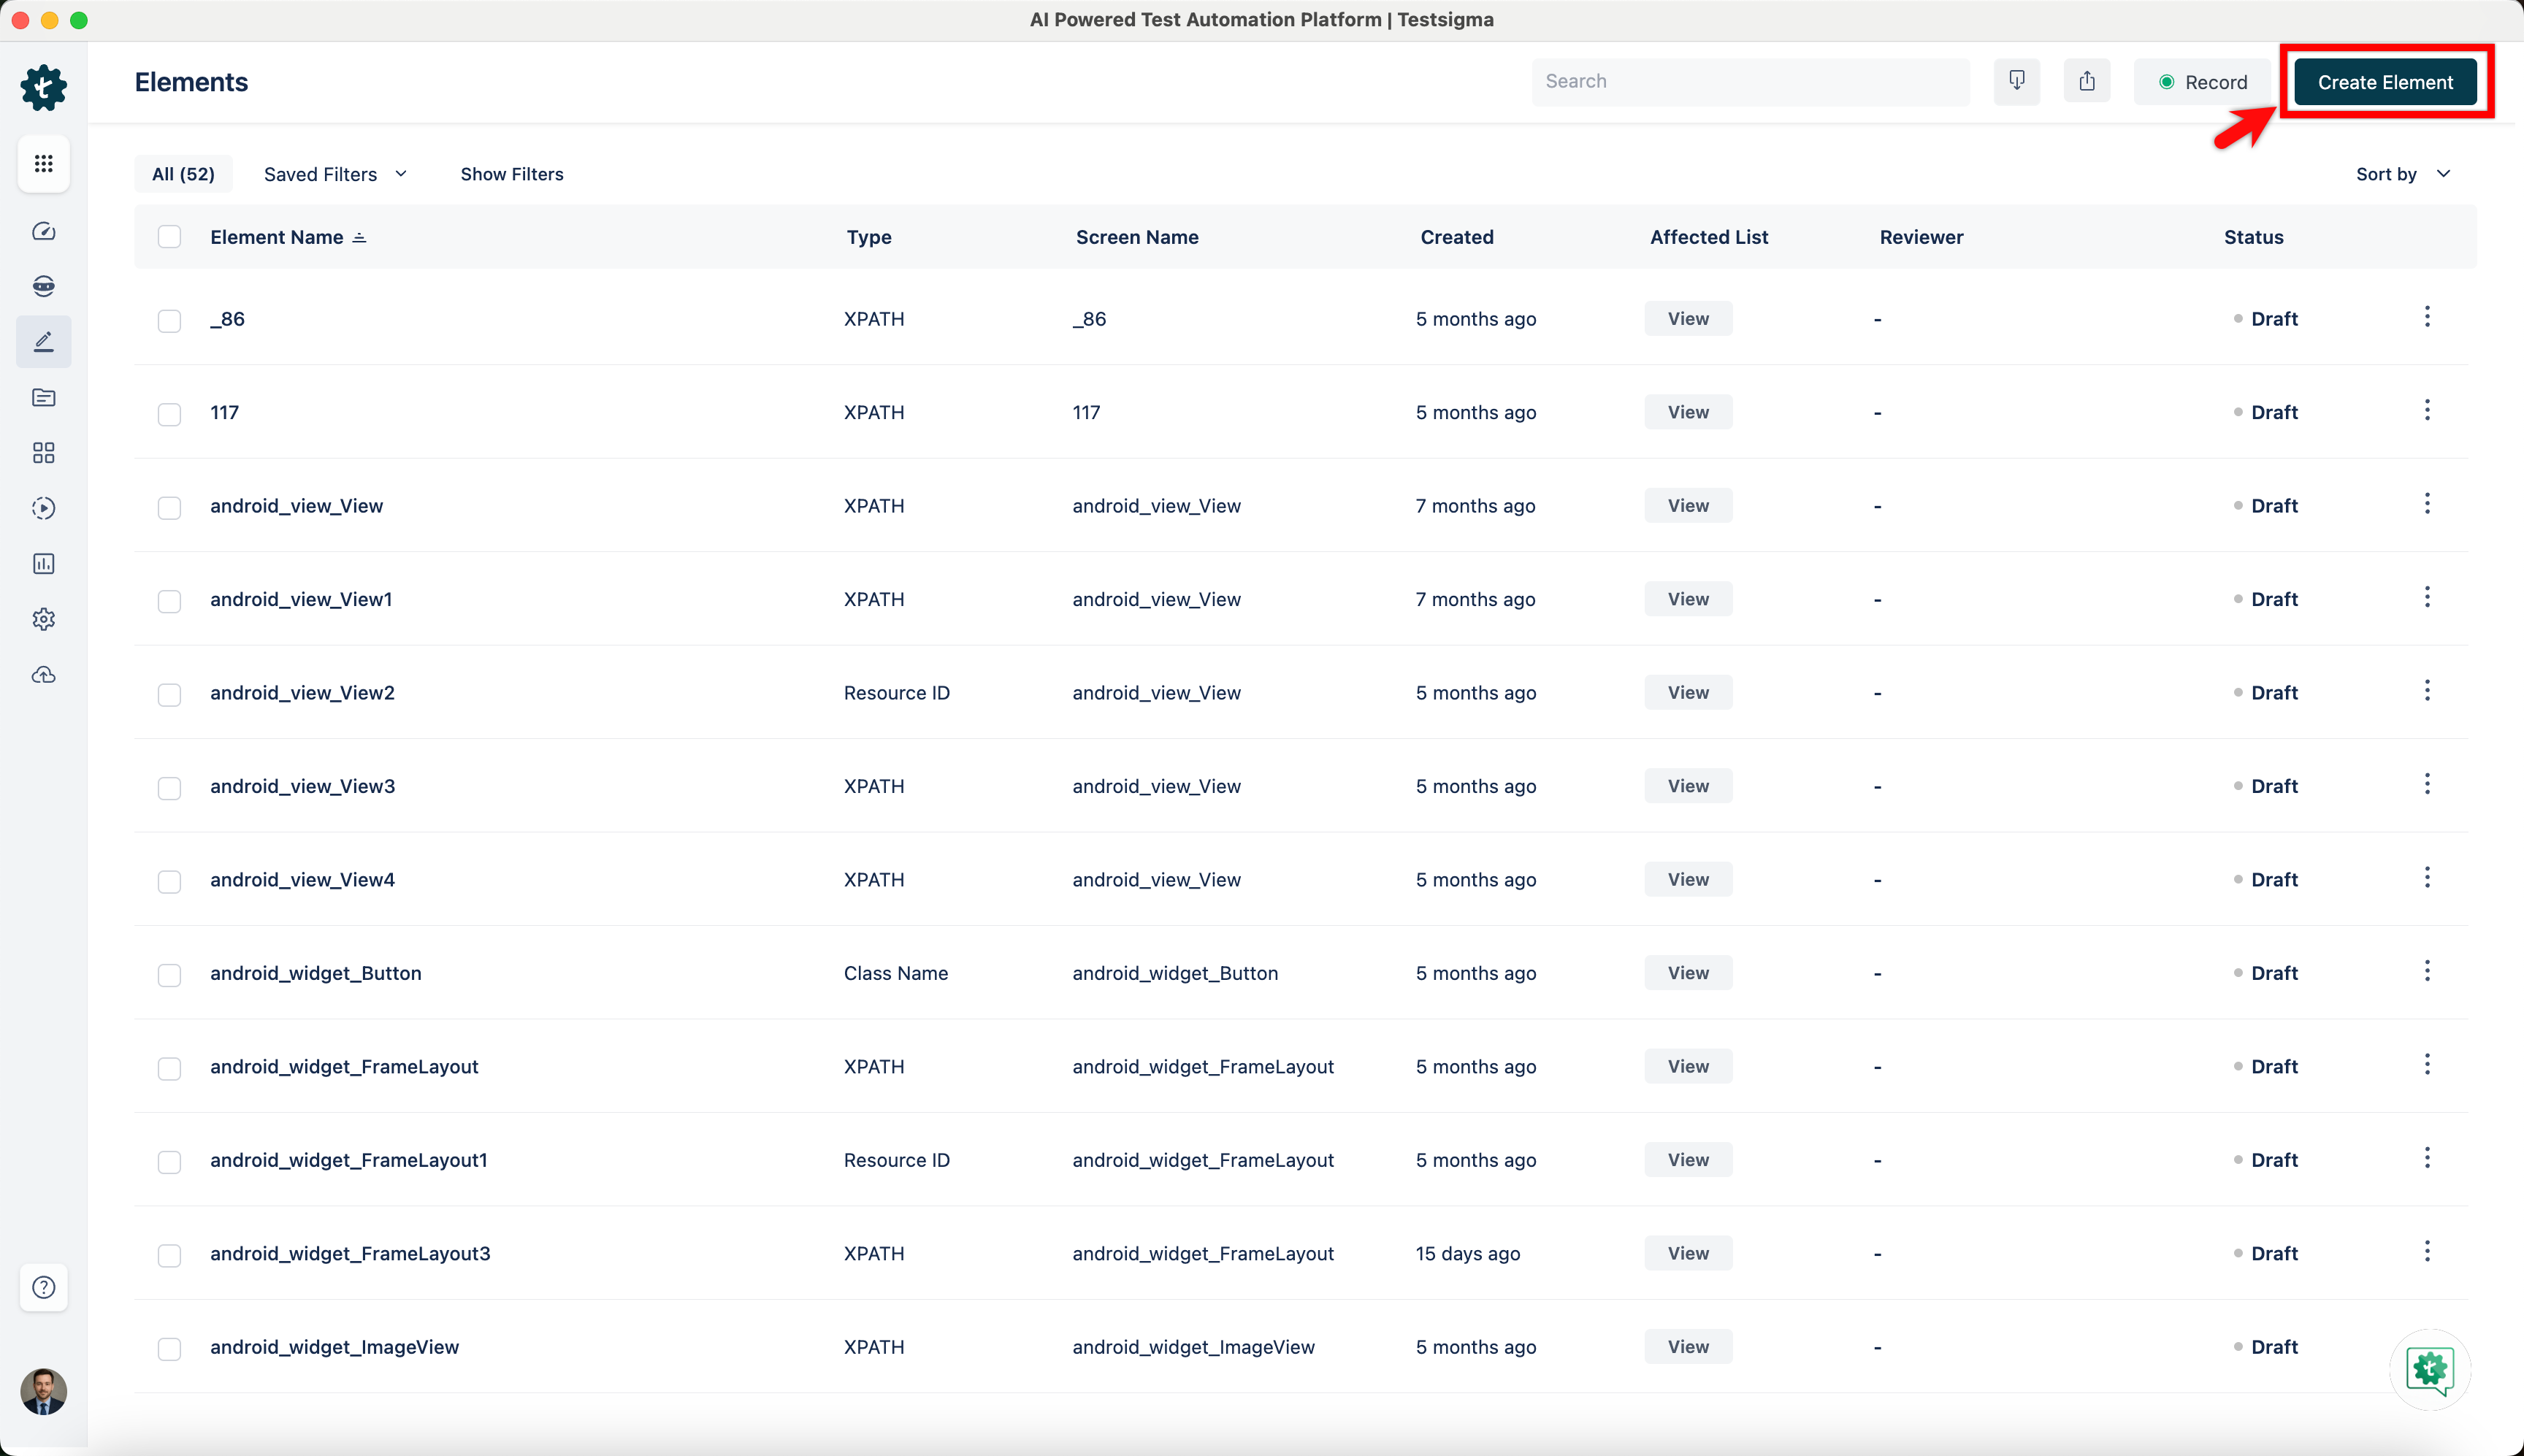Check the android_widget_ImageView checkbox
The height and width of the screenshot is (1456, 2524).
click(x=169, y=1349)
